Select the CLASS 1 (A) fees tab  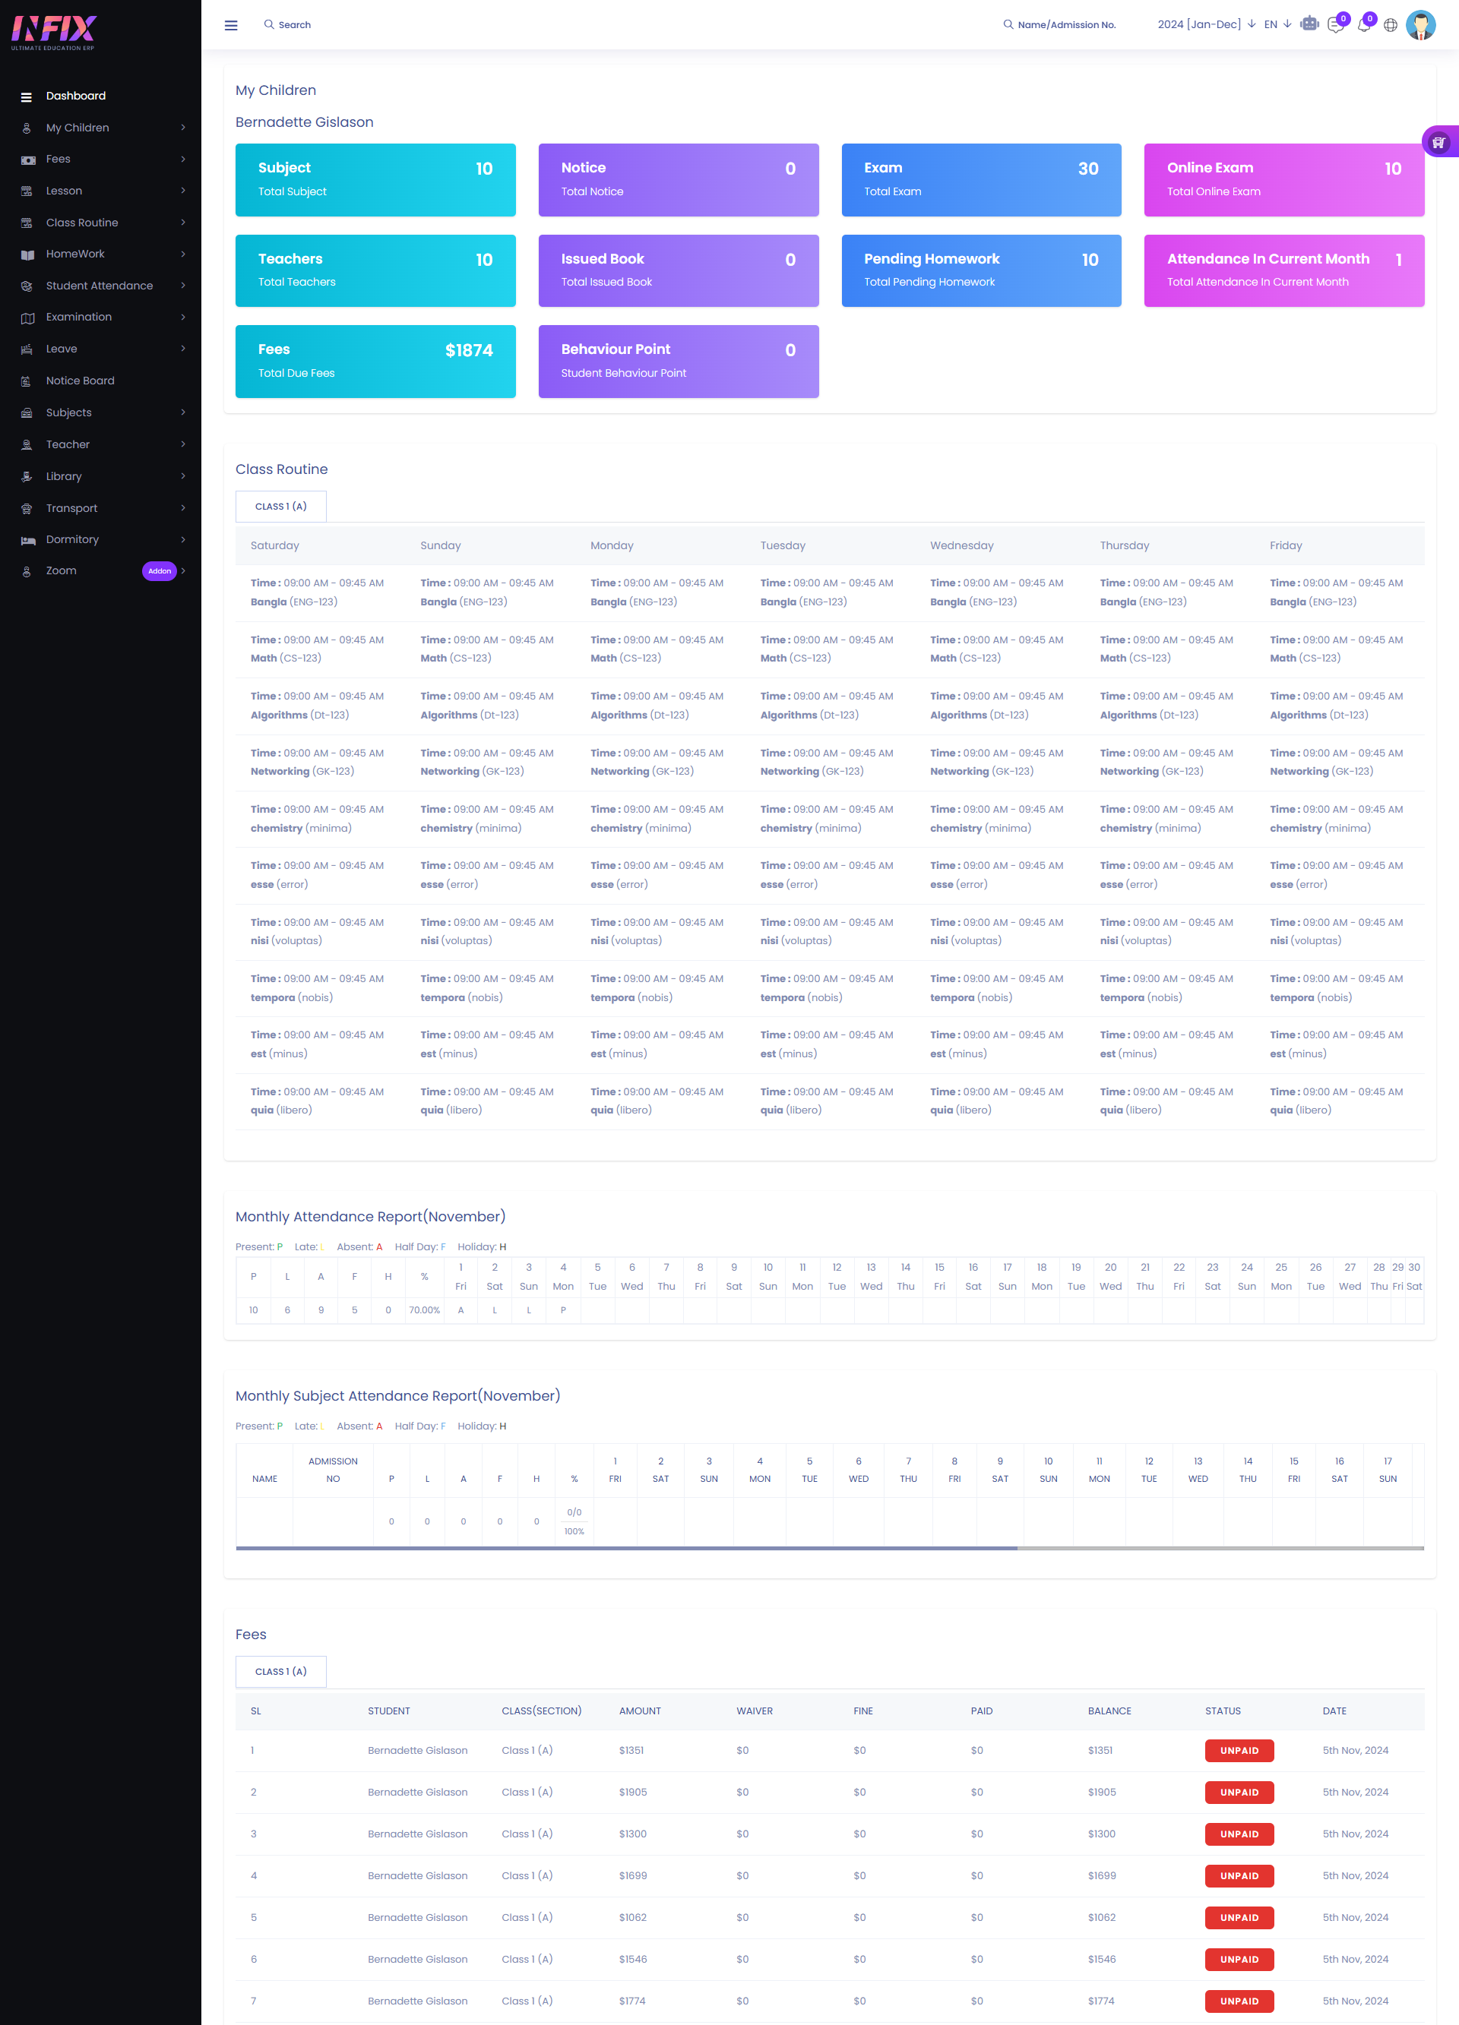[280, 1672]
